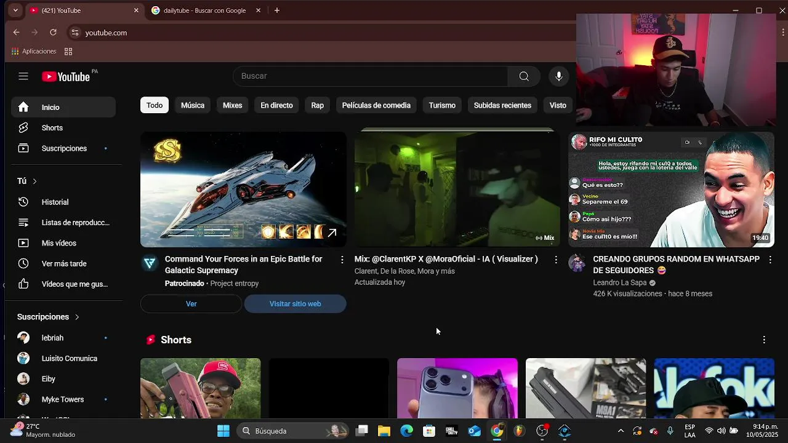Open the Short showing purple iPhone
The width and height of the screenshot is (788, 443).
(x=457, y=388)
